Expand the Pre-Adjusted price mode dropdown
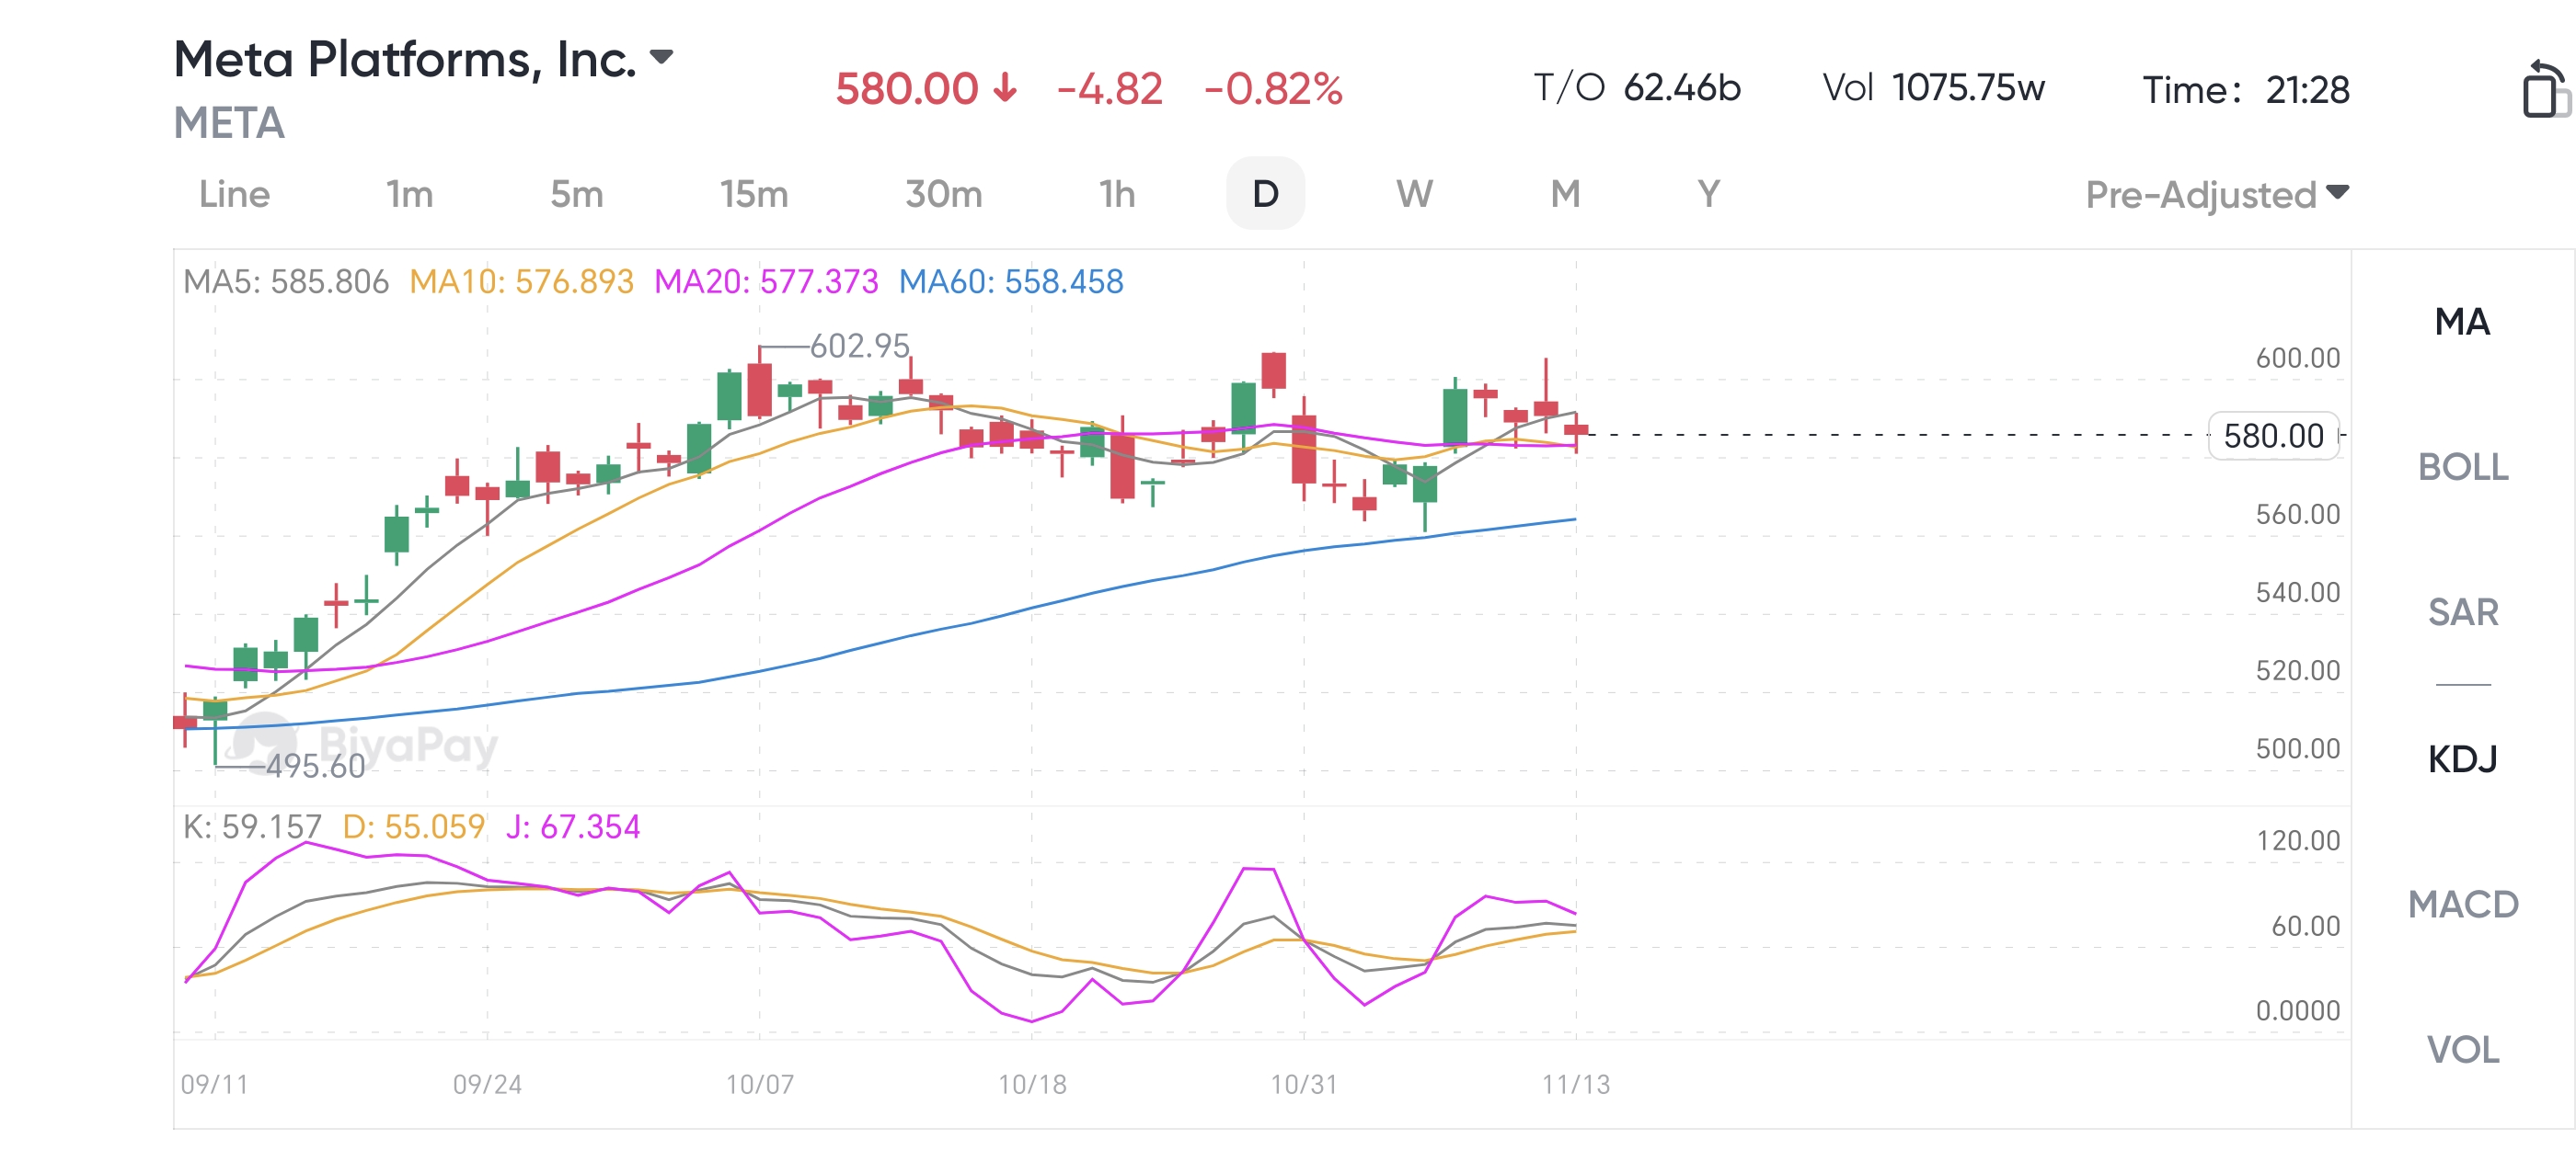 click(x=2217, y=194)
